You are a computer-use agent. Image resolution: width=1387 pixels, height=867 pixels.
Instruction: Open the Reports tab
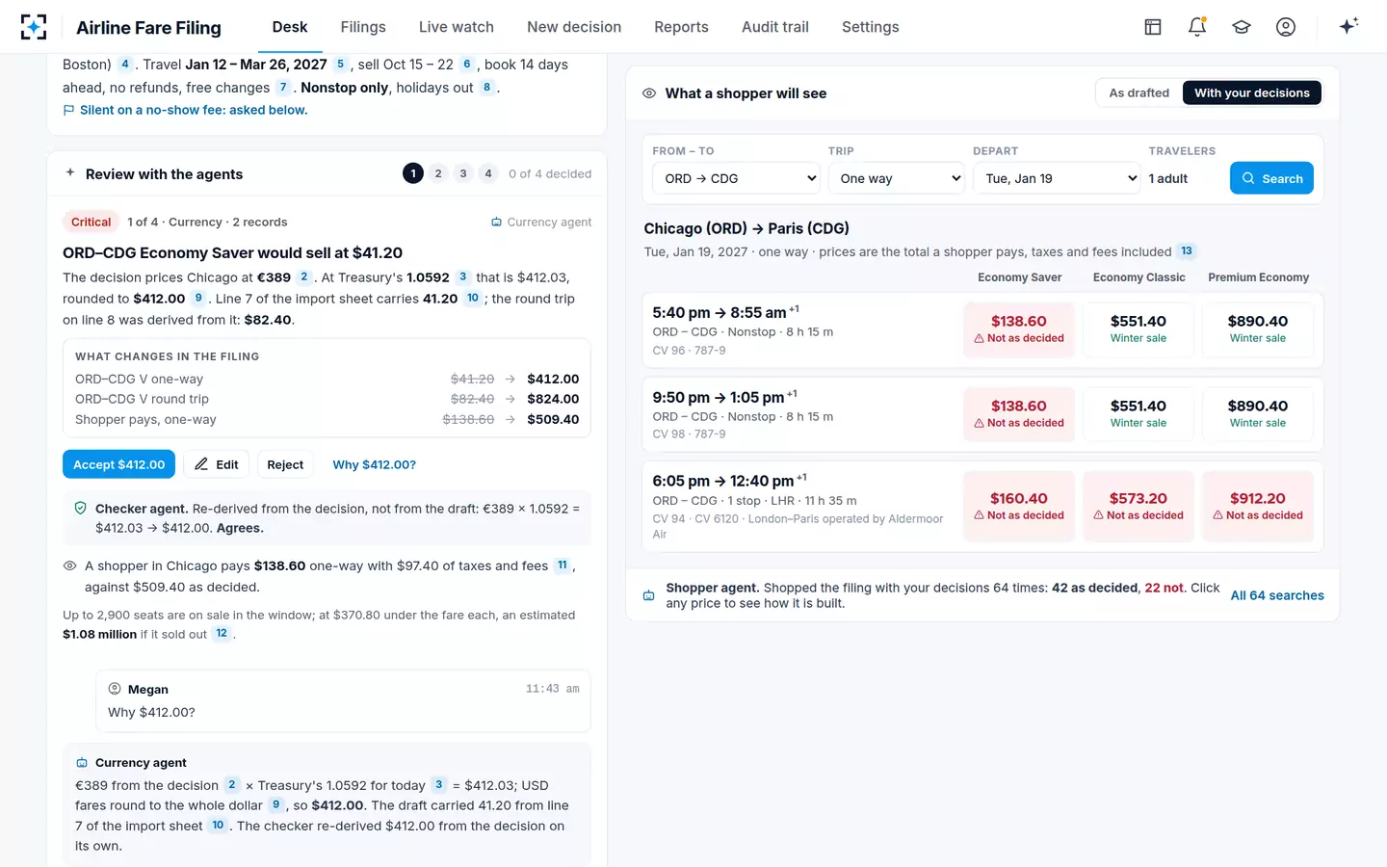[x=681, y=27]
